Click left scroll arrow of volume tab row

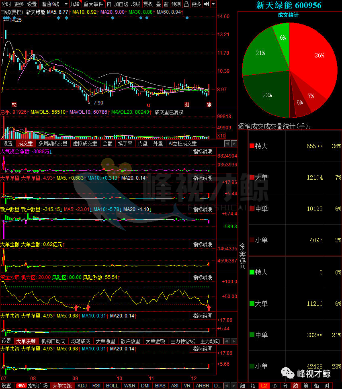(227, 143)
